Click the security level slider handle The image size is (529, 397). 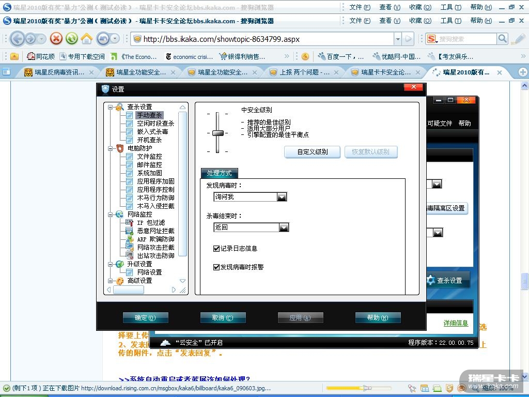point(218,133)
